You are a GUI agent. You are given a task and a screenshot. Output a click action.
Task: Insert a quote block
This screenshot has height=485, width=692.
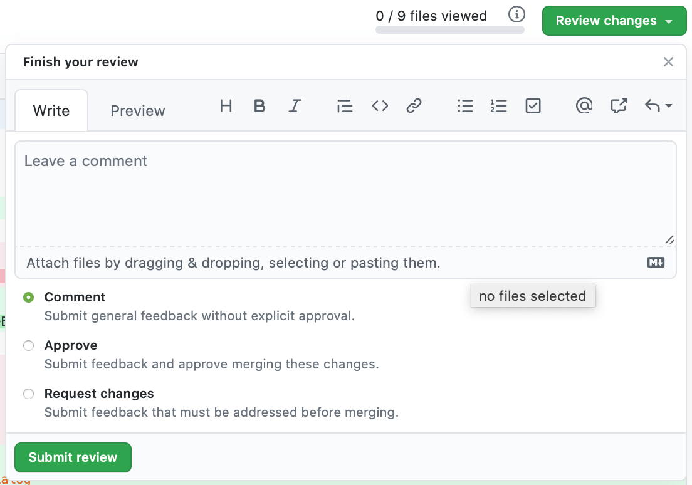(345, 106)
